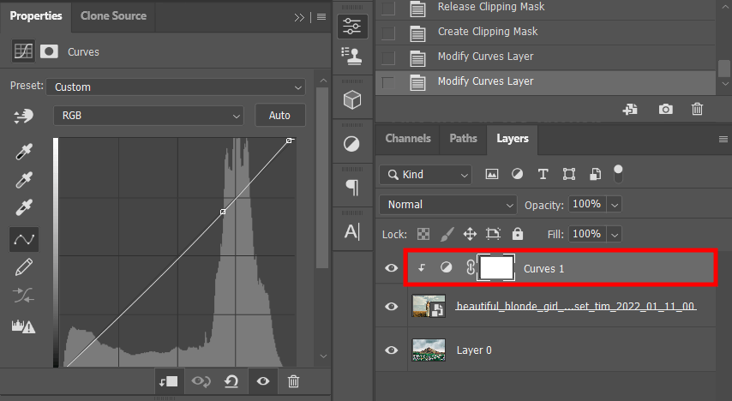The image size is (732, 401).
Task: Create new document from current state
Action: [630, 109]
